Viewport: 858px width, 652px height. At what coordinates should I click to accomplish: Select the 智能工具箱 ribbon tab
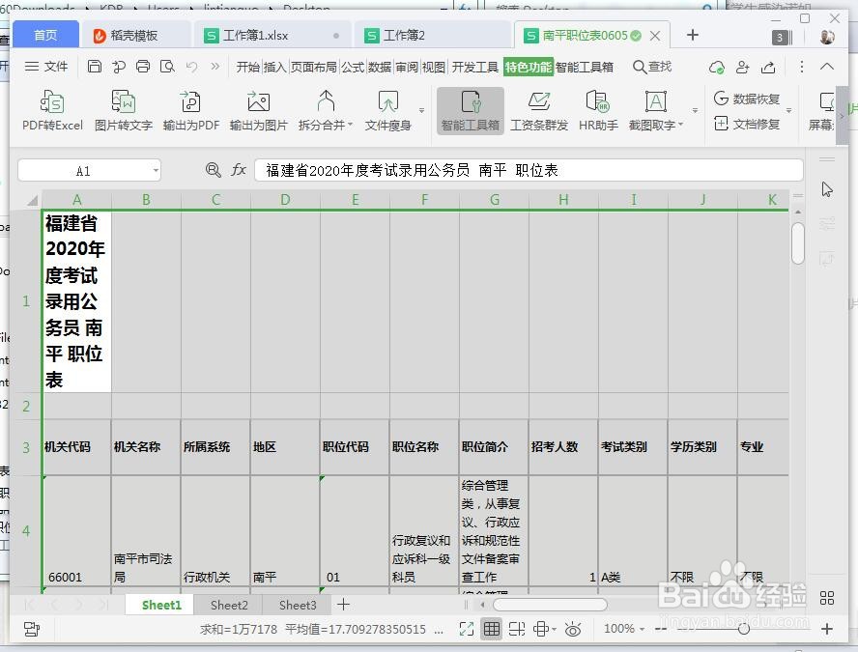(584, 67)
